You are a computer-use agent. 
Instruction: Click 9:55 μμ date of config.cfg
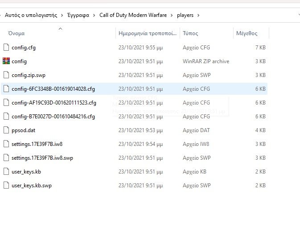(x=140, y=48)
